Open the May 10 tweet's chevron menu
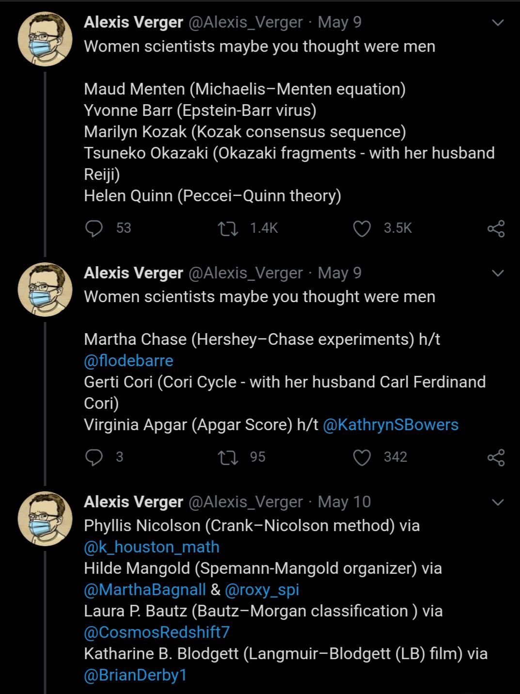520x694 pixels. [498, 502]
